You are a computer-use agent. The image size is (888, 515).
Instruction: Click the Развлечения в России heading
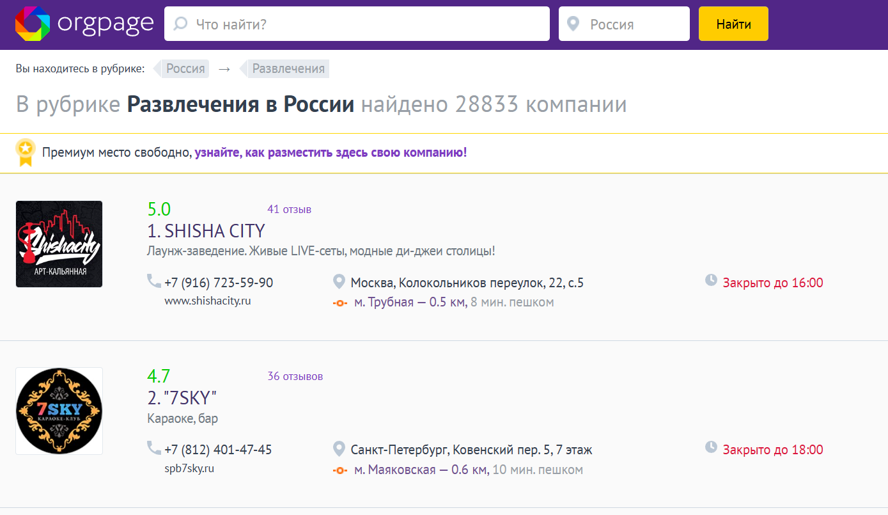point(240,104)
